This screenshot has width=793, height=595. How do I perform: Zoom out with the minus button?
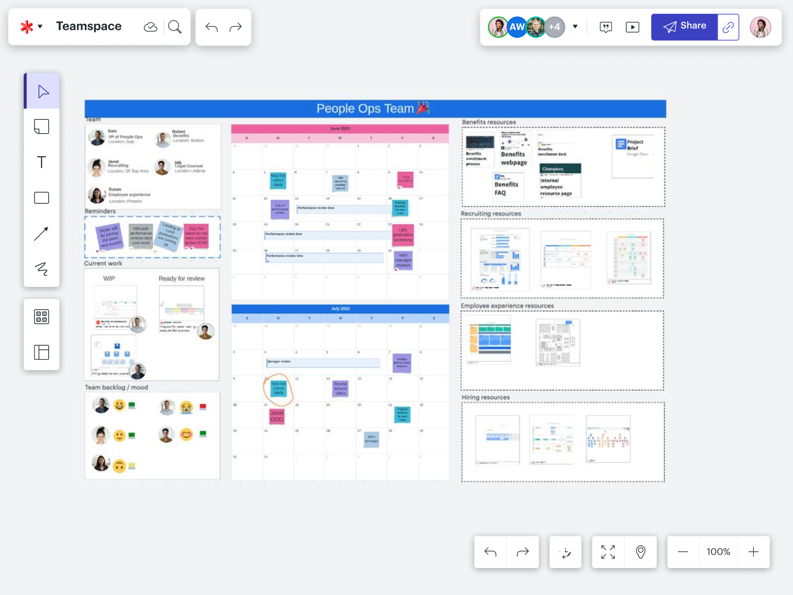click(683, 552)
